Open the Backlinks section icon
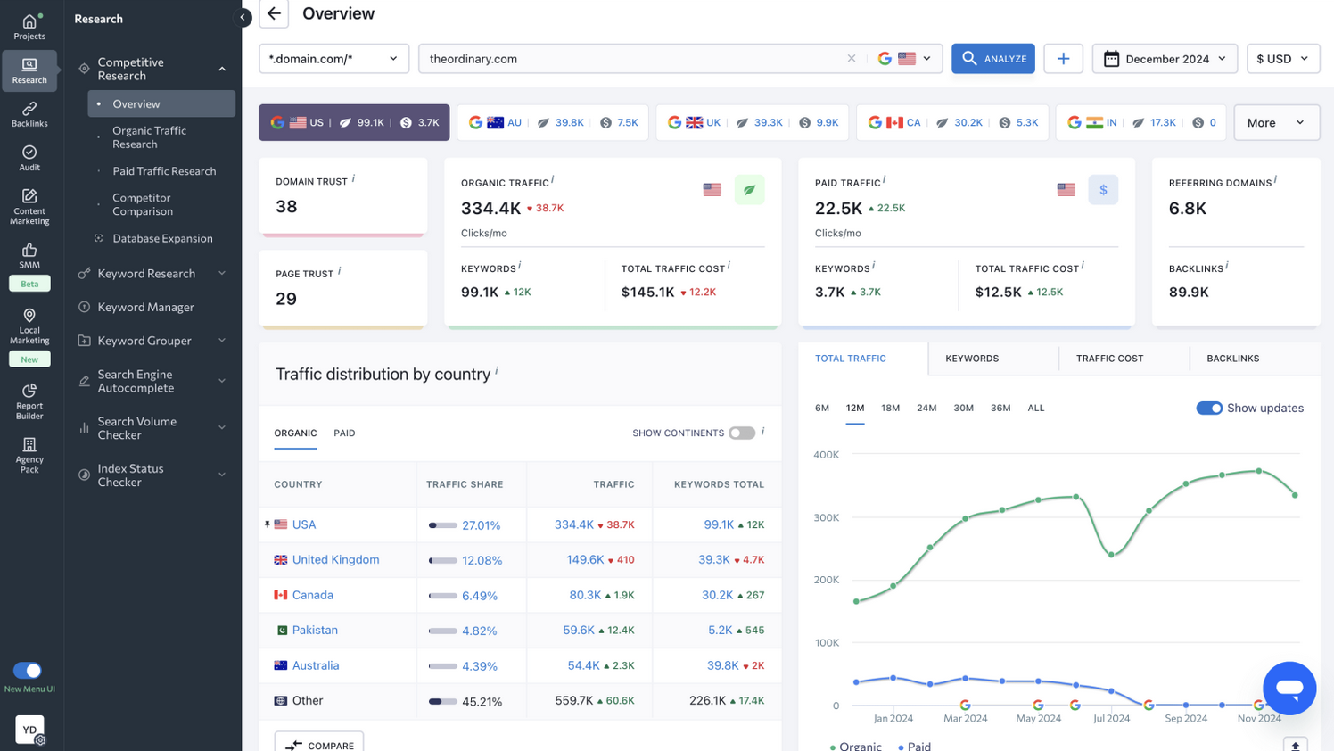The image size is (1334, 751). pos(29,114)
